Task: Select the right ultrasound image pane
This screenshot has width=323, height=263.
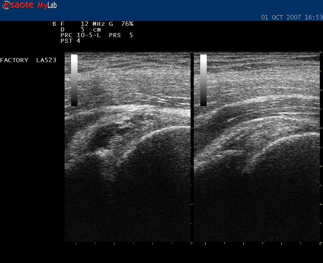Action: pyautogui.click(x=257, y=147)
